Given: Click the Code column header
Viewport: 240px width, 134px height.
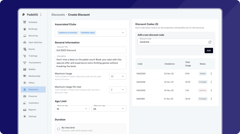Looking at the screenshot, I should tap(140, 64).
